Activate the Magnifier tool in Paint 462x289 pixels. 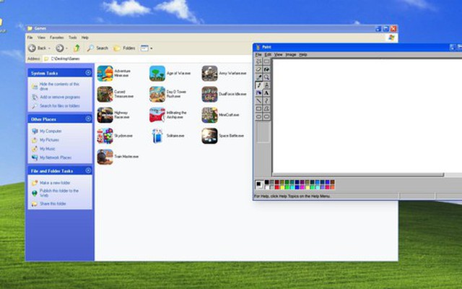266,77
